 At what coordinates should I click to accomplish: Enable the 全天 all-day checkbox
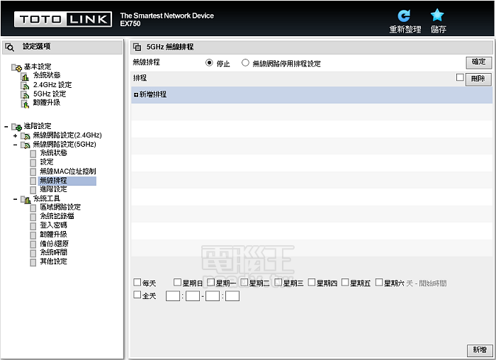point(137,296)
